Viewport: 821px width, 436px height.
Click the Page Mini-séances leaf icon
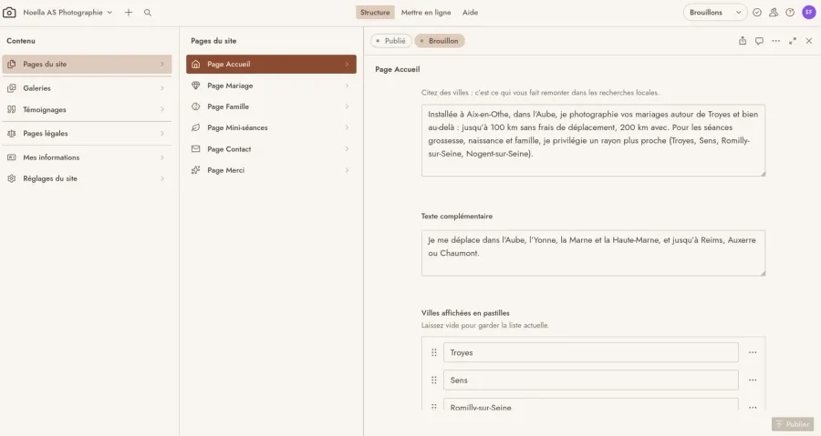[196, 127]
